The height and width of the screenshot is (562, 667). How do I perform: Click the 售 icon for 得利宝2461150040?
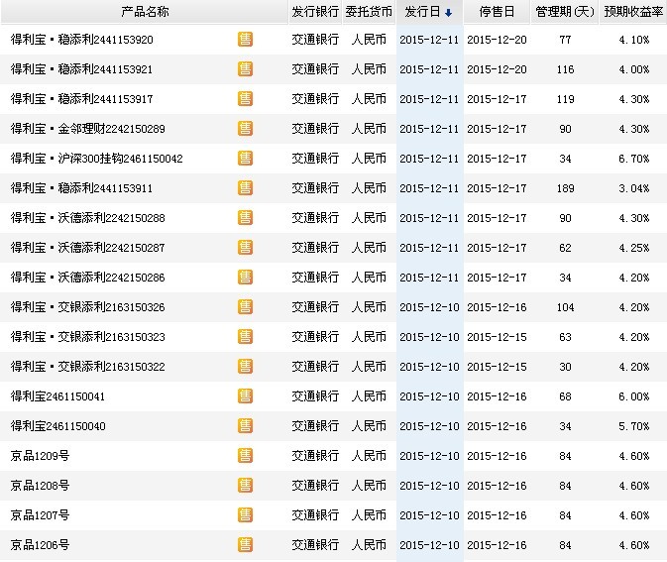[245, 426]
